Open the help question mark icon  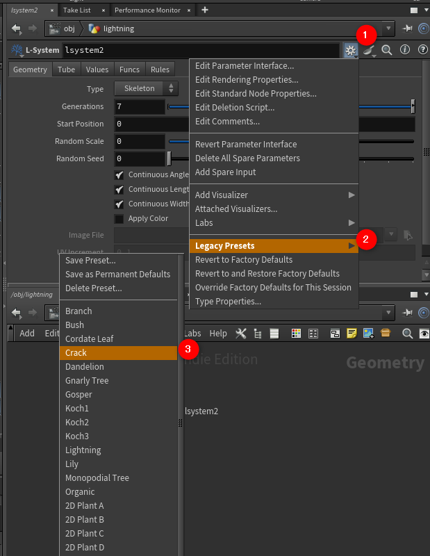coord(422,50)
